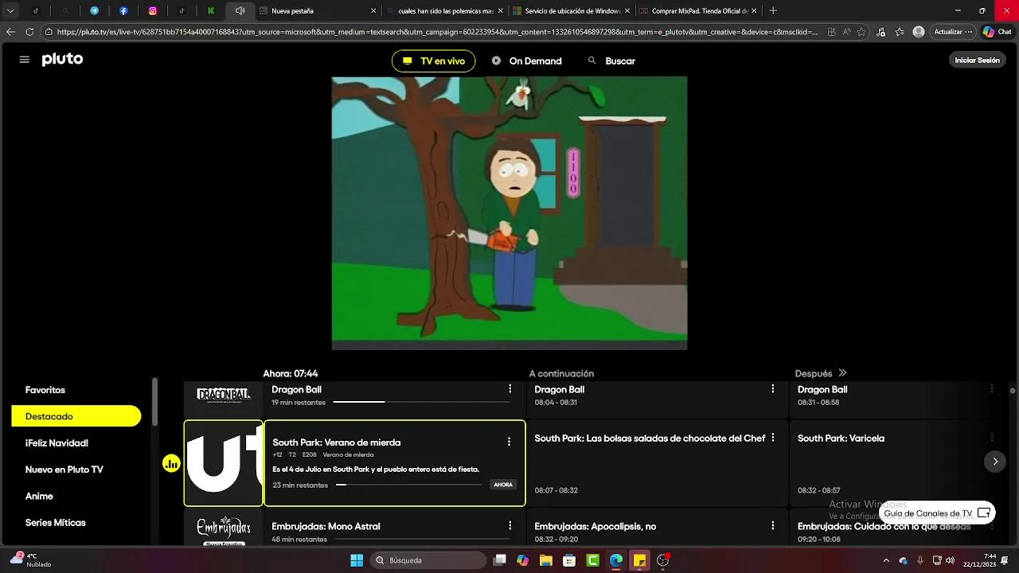Switch to the Instagram pinned tab
The width and height of the screenshot is (1019, 573).
(x=153, y=11)
